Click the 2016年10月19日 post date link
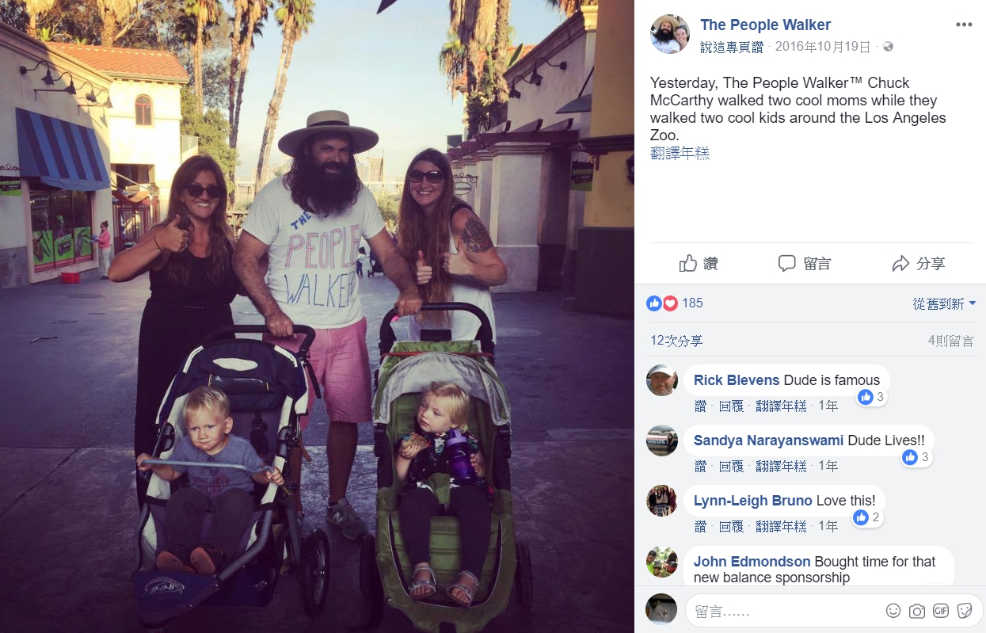 [x=823, y=47]
